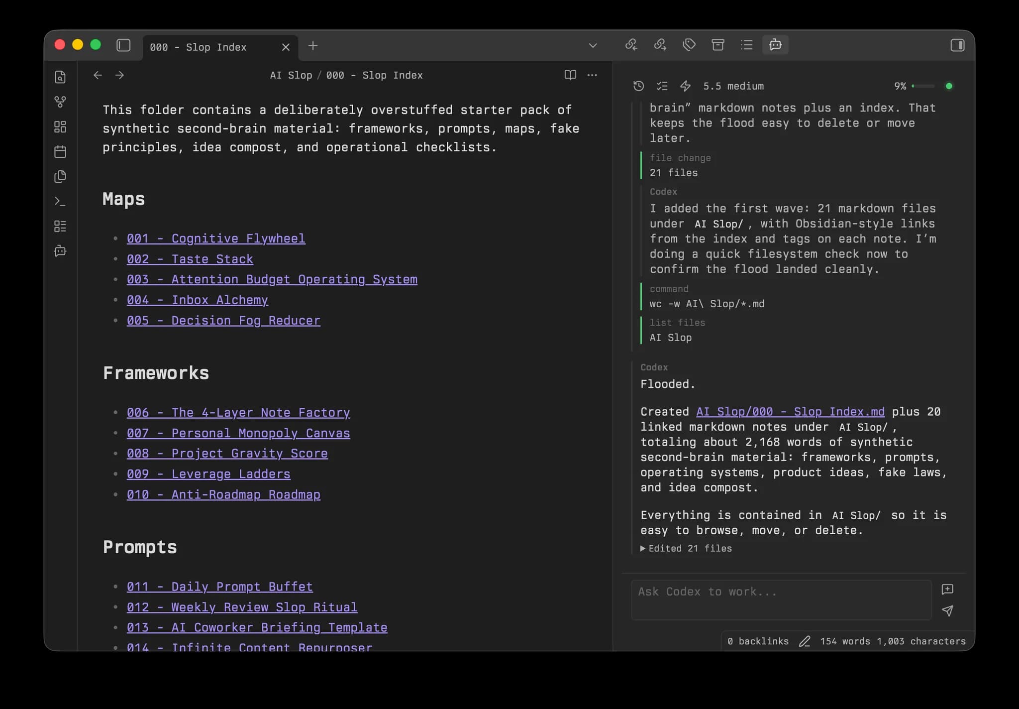Open the copy files icon in the ribbon
1019x709 pixels.
coord(60,176)
